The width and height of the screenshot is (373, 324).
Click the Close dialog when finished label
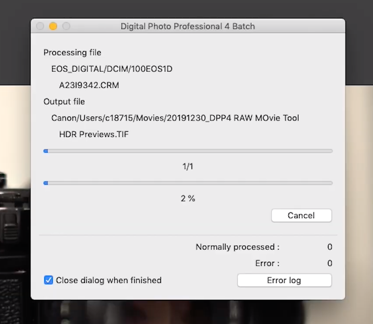[109, 280]
